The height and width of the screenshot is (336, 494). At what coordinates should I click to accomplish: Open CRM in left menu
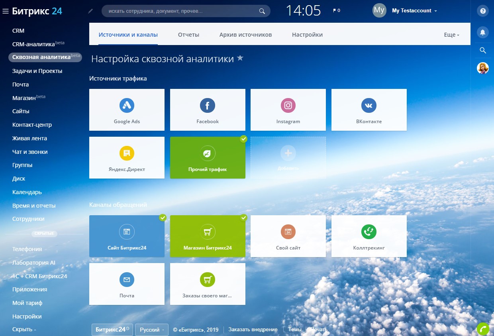(x=18, y=31)
